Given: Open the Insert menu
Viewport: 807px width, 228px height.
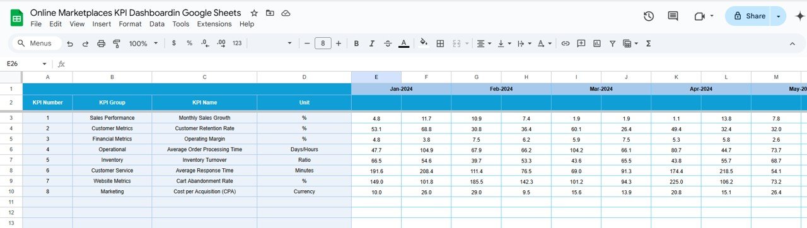Looking at the screenshot, I should point(102,24).
